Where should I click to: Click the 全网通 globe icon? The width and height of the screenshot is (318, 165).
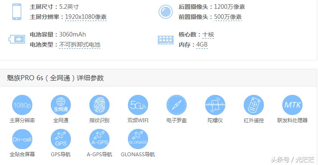61,105
